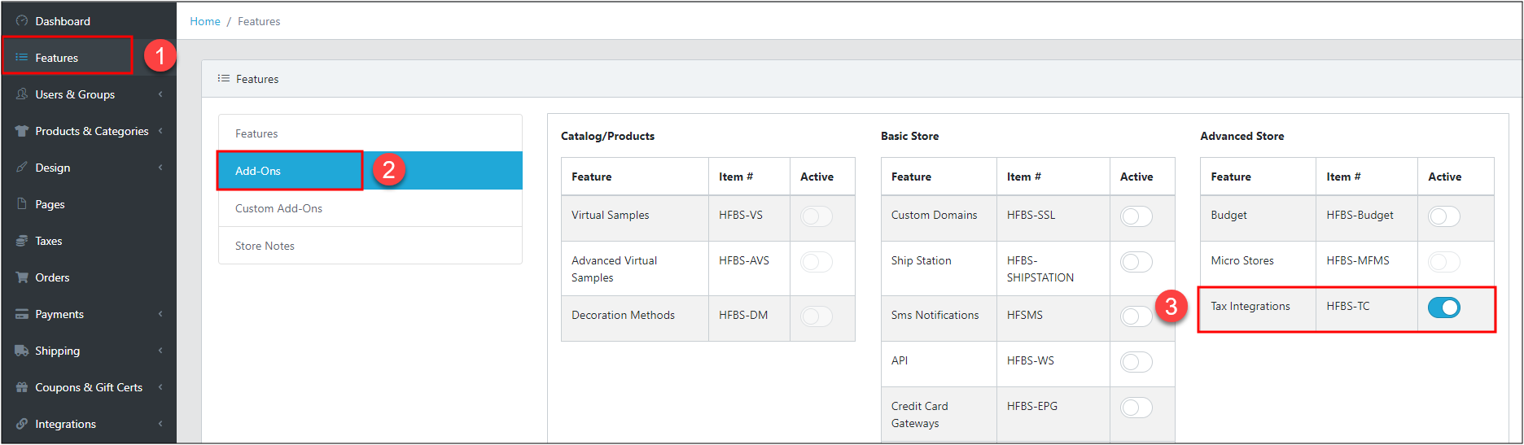Click the Dashboard gauge icon
Screen dimensions: 1524x445
pos(22,21)
